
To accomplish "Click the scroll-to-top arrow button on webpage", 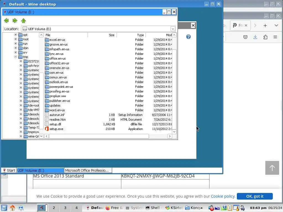I will coord(272,168).
